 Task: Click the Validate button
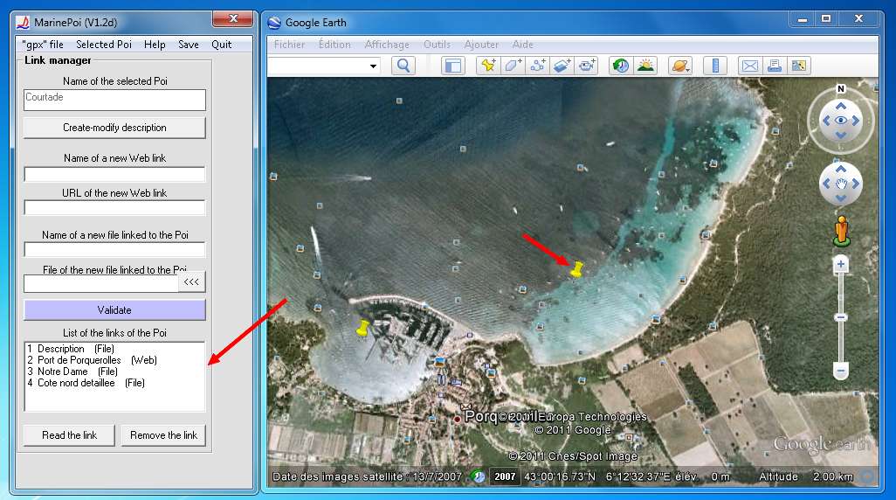pyautogui.click(x=114, y=310)
